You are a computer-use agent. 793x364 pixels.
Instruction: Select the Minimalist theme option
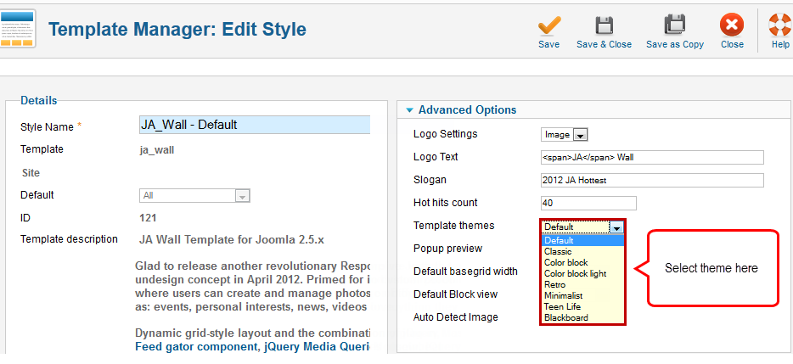click(x=564, y=295)
